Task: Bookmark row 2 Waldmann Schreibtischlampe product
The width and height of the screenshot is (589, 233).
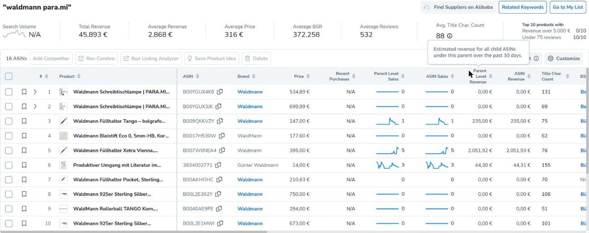Action: [24, 107]
